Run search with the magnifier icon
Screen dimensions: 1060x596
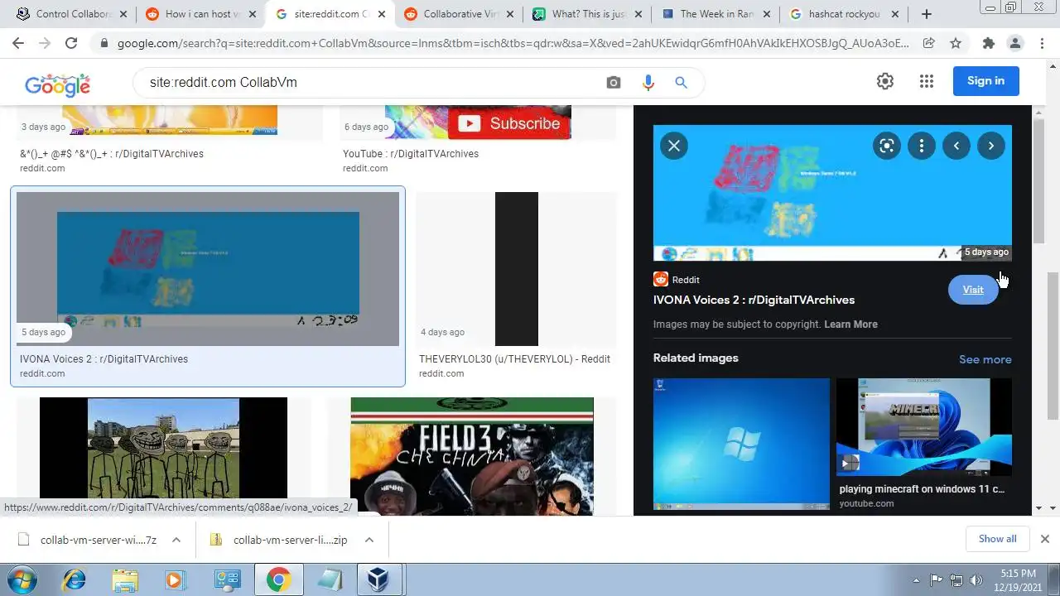[x=681, y=82]
